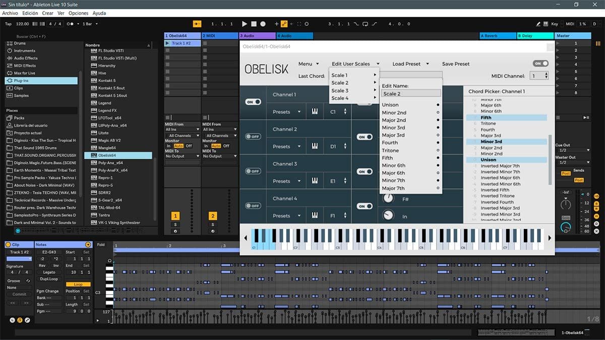Click the Fold button in piano roll
This screenshot has width=605, height=340.
pos(101,245)
